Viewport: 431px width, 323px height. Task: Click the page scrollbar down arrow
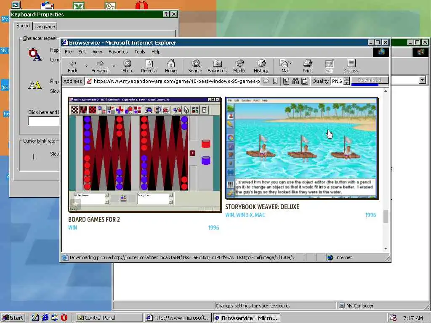pos(386,249)
